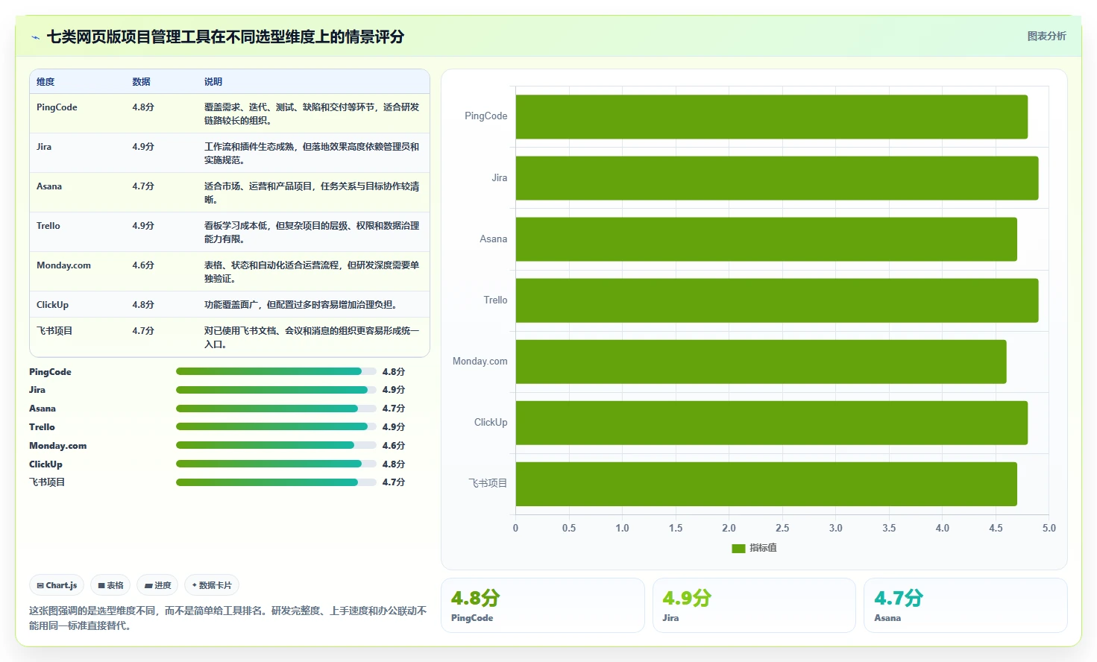Click PingCode in the table's first row
Screen dimensions: 1097x662
coord(57,107)
